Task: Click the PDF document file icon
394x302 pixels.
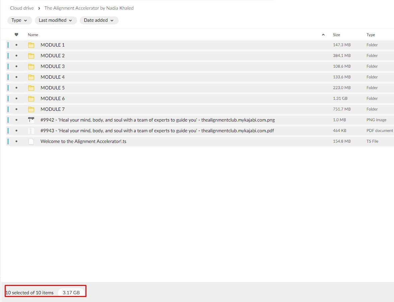Action: (31, 131)
